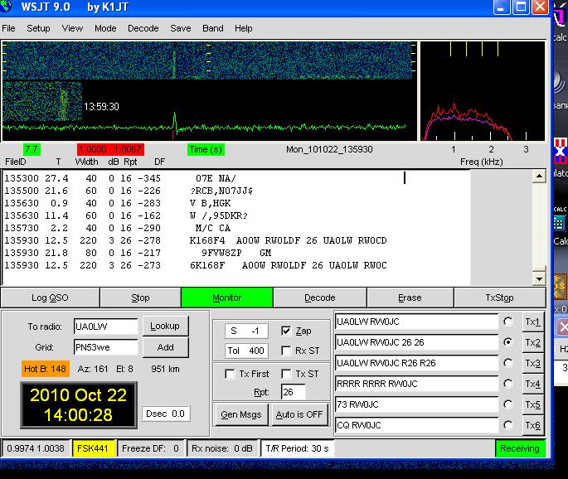Select radio button for UA0LW RW0JC 26 26
Image resolution: width=568 pixels, height=479 pixels.
click(x=507, y=342)
